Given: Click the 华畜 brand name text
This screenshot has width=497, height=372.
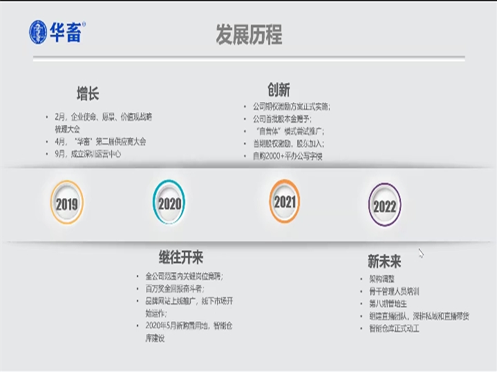Looking at the screenshot, I should [66, 32].
